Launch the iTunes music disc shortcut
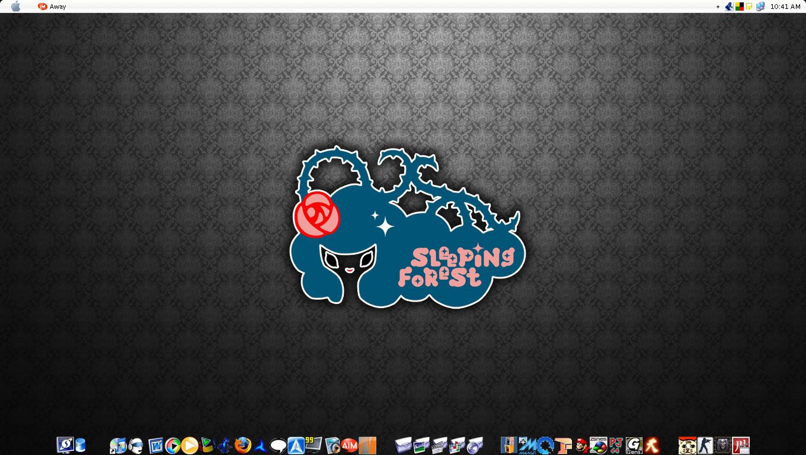 click(117, 445)
